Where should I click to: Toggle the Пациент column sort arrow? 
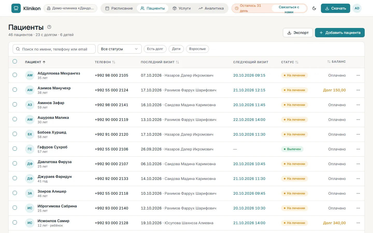click(x=44, y=62)
